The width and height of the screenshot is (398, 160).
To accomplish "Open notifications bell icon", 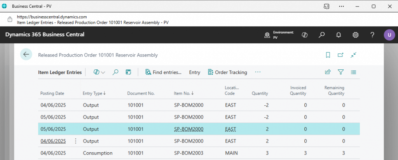I will tap(339, 35).
